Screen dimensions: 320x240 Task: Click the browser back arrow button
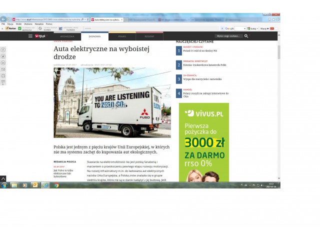tap(4, 19)
